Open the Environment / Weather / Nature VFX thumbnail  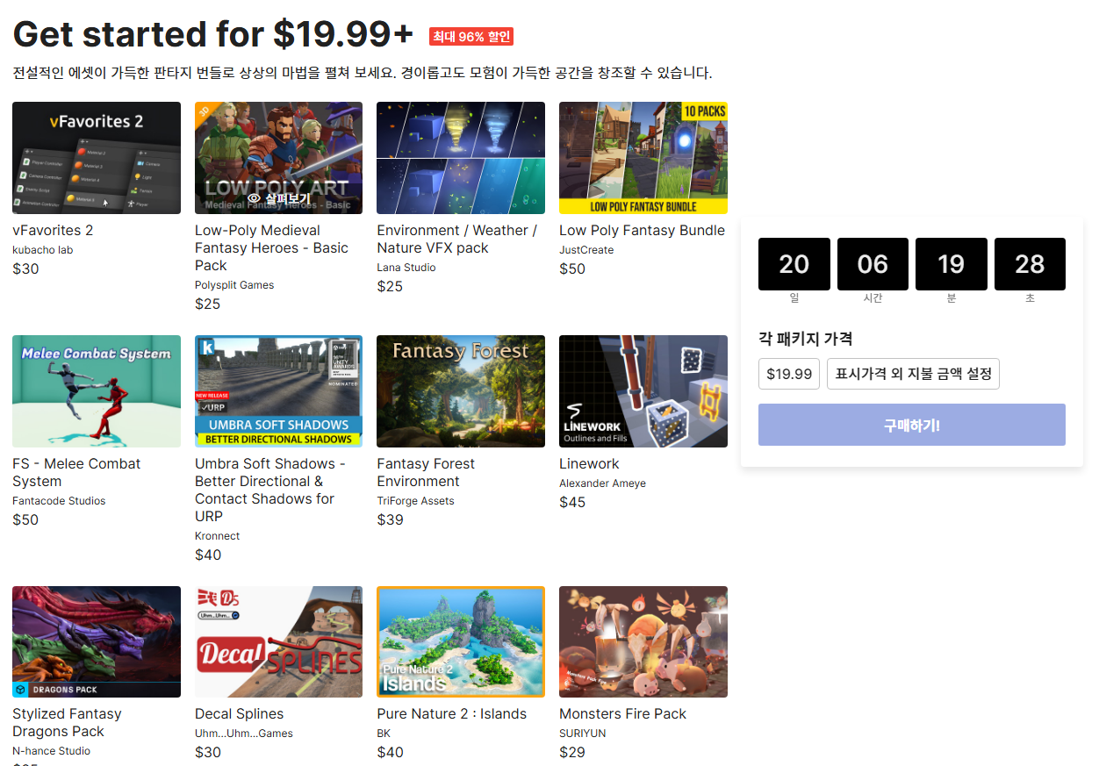click(461, 158)
